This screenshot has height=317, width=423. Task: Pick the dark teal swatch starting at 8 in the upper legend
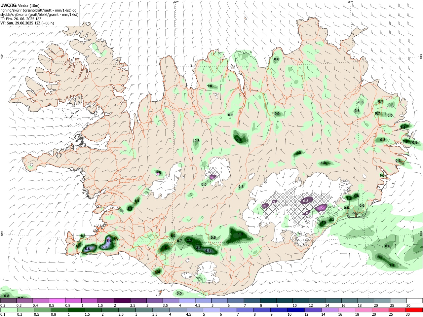(268, 301)
